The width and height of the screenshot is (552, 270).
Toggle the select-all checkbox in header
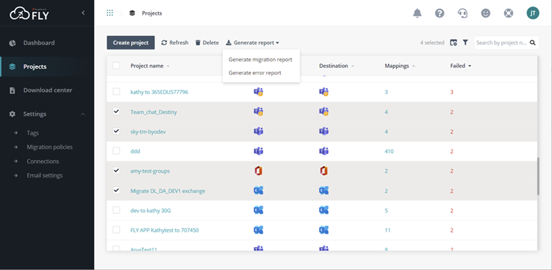(x=116, y=66)
